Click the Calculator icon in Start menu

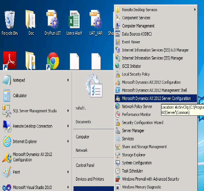(6, 95)
